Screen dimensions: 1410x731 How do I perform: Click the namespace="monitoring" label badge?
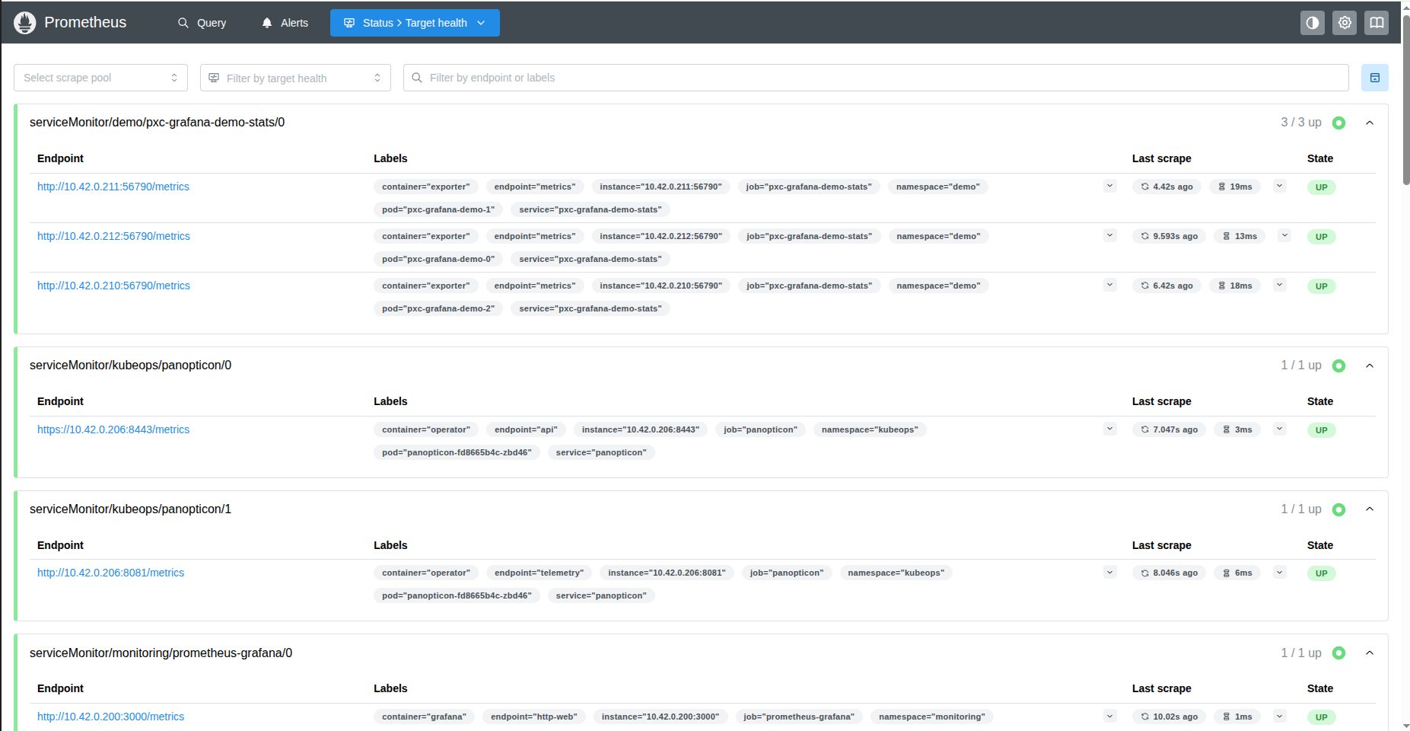coord(931,717)
